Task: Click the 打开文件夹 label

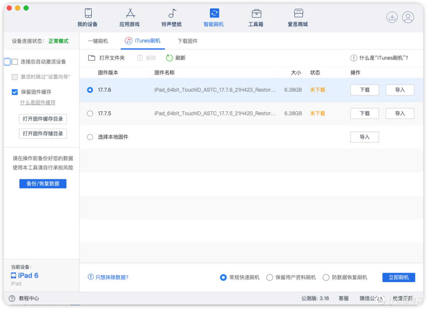Action: pyautogui.click(x=112, y=58)
